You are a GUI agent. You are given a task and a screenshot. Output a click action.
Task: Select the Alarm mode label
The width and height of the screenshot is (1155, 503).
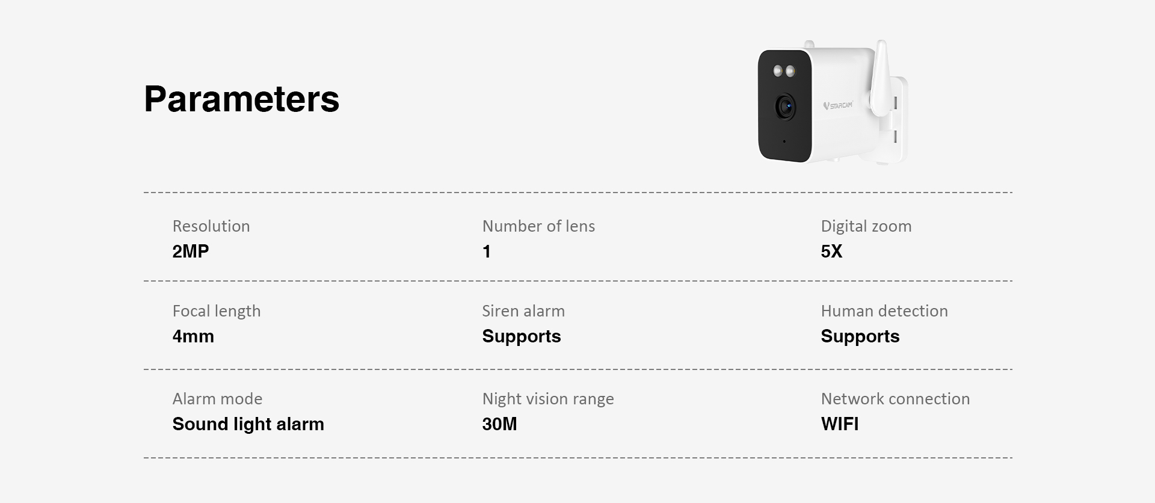(217, 399)
